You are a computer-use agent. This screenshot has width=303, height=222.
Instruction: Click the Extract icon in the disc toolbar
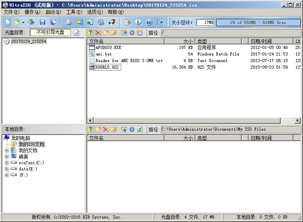point(124,33)
